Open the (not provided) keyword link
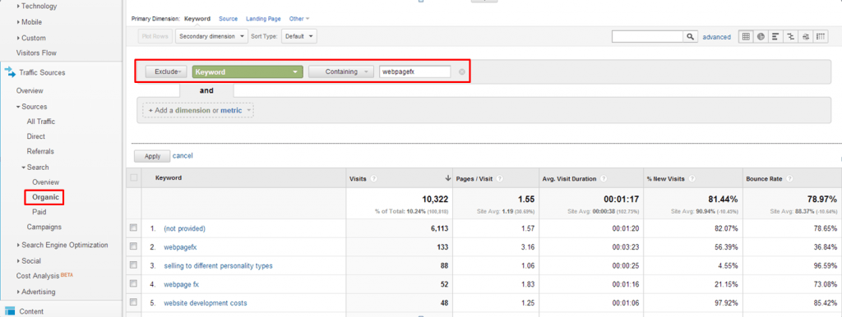 [185, 228]
